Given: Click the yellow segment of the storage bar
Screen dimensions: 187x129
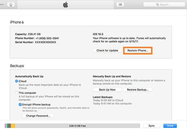Looking at the screenshot, I should point(13,126).
